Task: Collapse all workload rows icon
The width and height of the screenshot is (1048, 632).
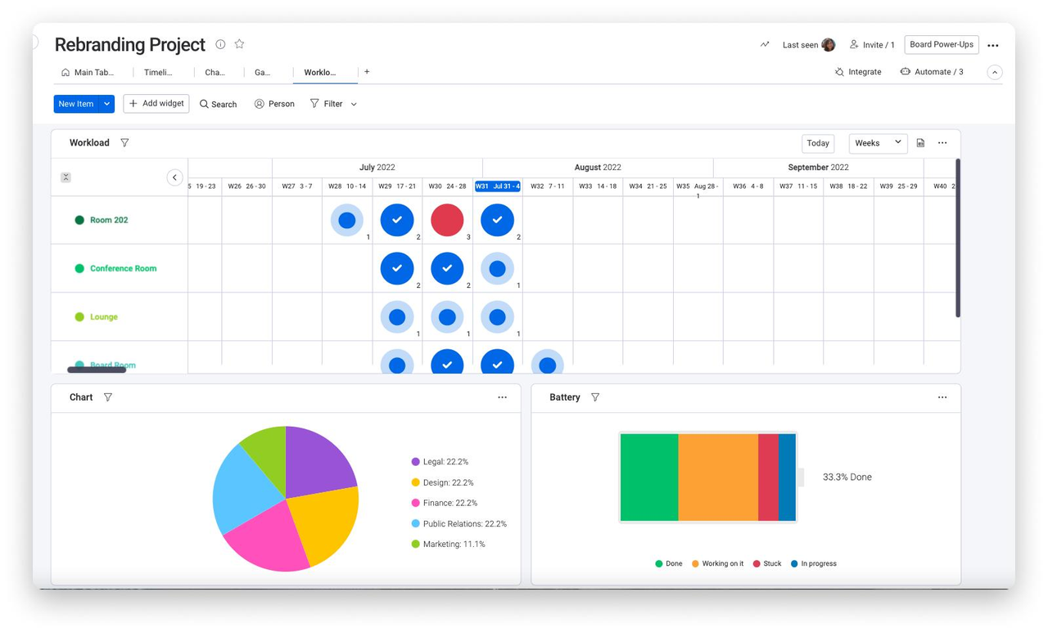Action: click(65, 177)
